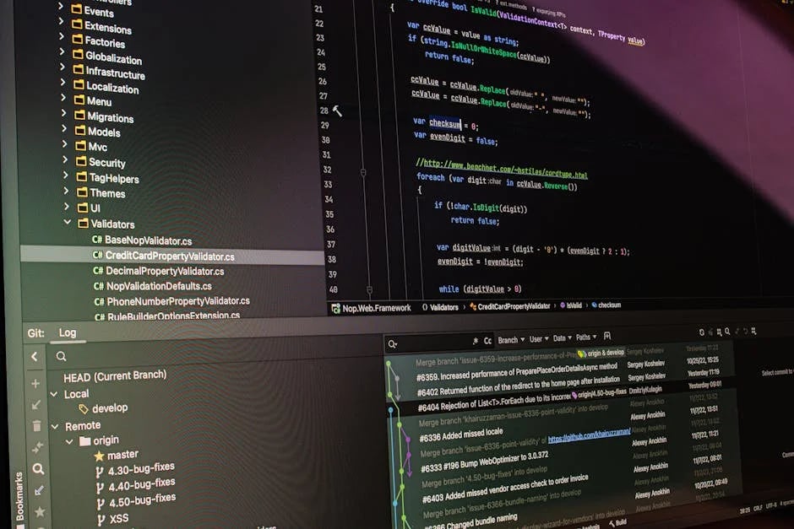The width and height of the screenshot is (794, 529).
Task: Open NopValidationDefaults.cs in the file tree
Action: click(159, 286)
